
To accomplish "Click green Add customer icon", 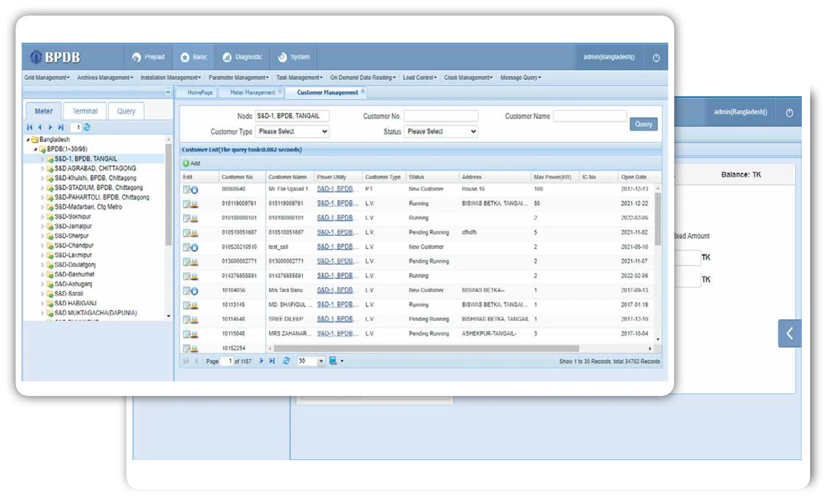I will coord(186,163).
